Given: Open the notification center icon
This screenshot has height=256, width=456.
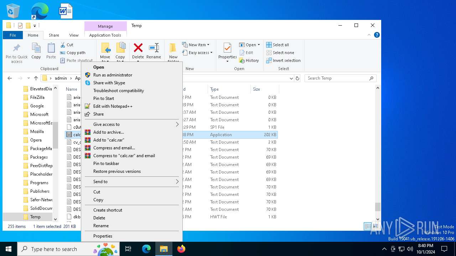Looking at the screenshot, I should tap(444, 249).
